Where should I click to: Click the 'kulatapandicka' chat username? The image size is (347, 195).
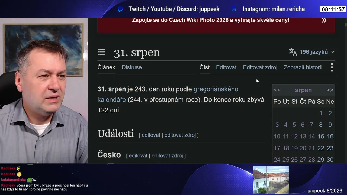click(14, 180)
